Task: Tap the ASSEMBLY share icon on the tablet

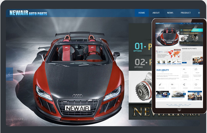Action: 184,85
